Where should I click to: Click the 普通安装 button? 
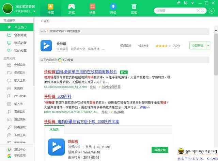click(x=160, y=150)
